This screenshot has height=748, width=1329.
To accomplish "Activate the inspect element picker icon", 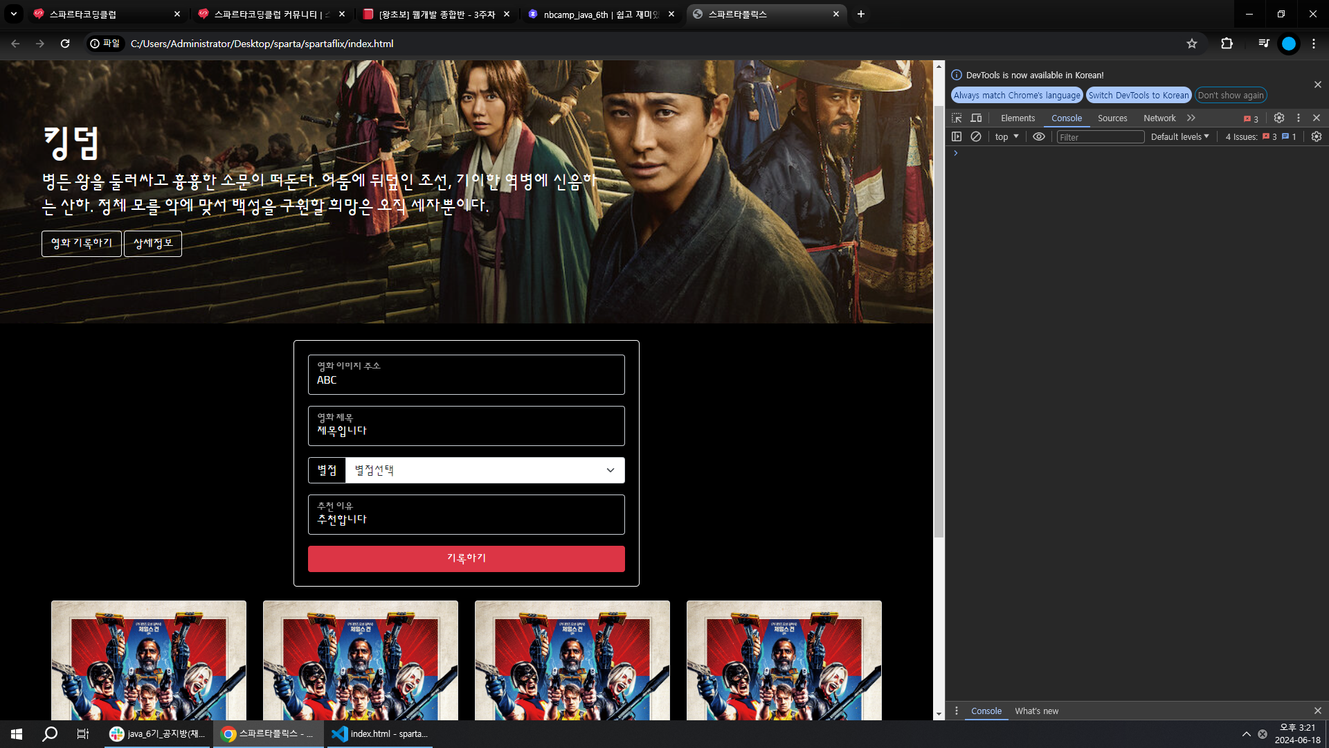I will point(957,118).
